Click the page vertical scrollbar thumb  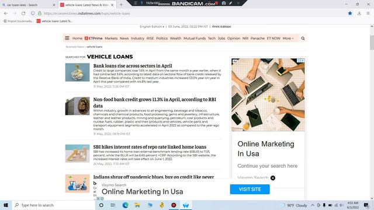(x=372, y=43)
